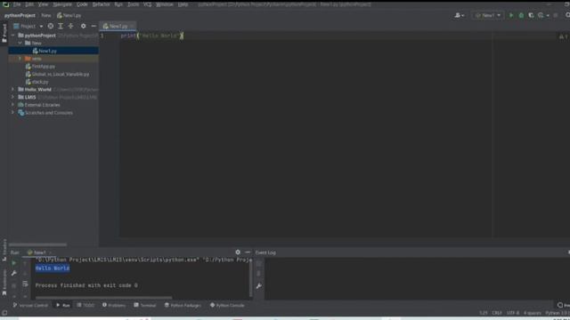Open the File menu
570x320 pixels.
click(x=17, y=4)
